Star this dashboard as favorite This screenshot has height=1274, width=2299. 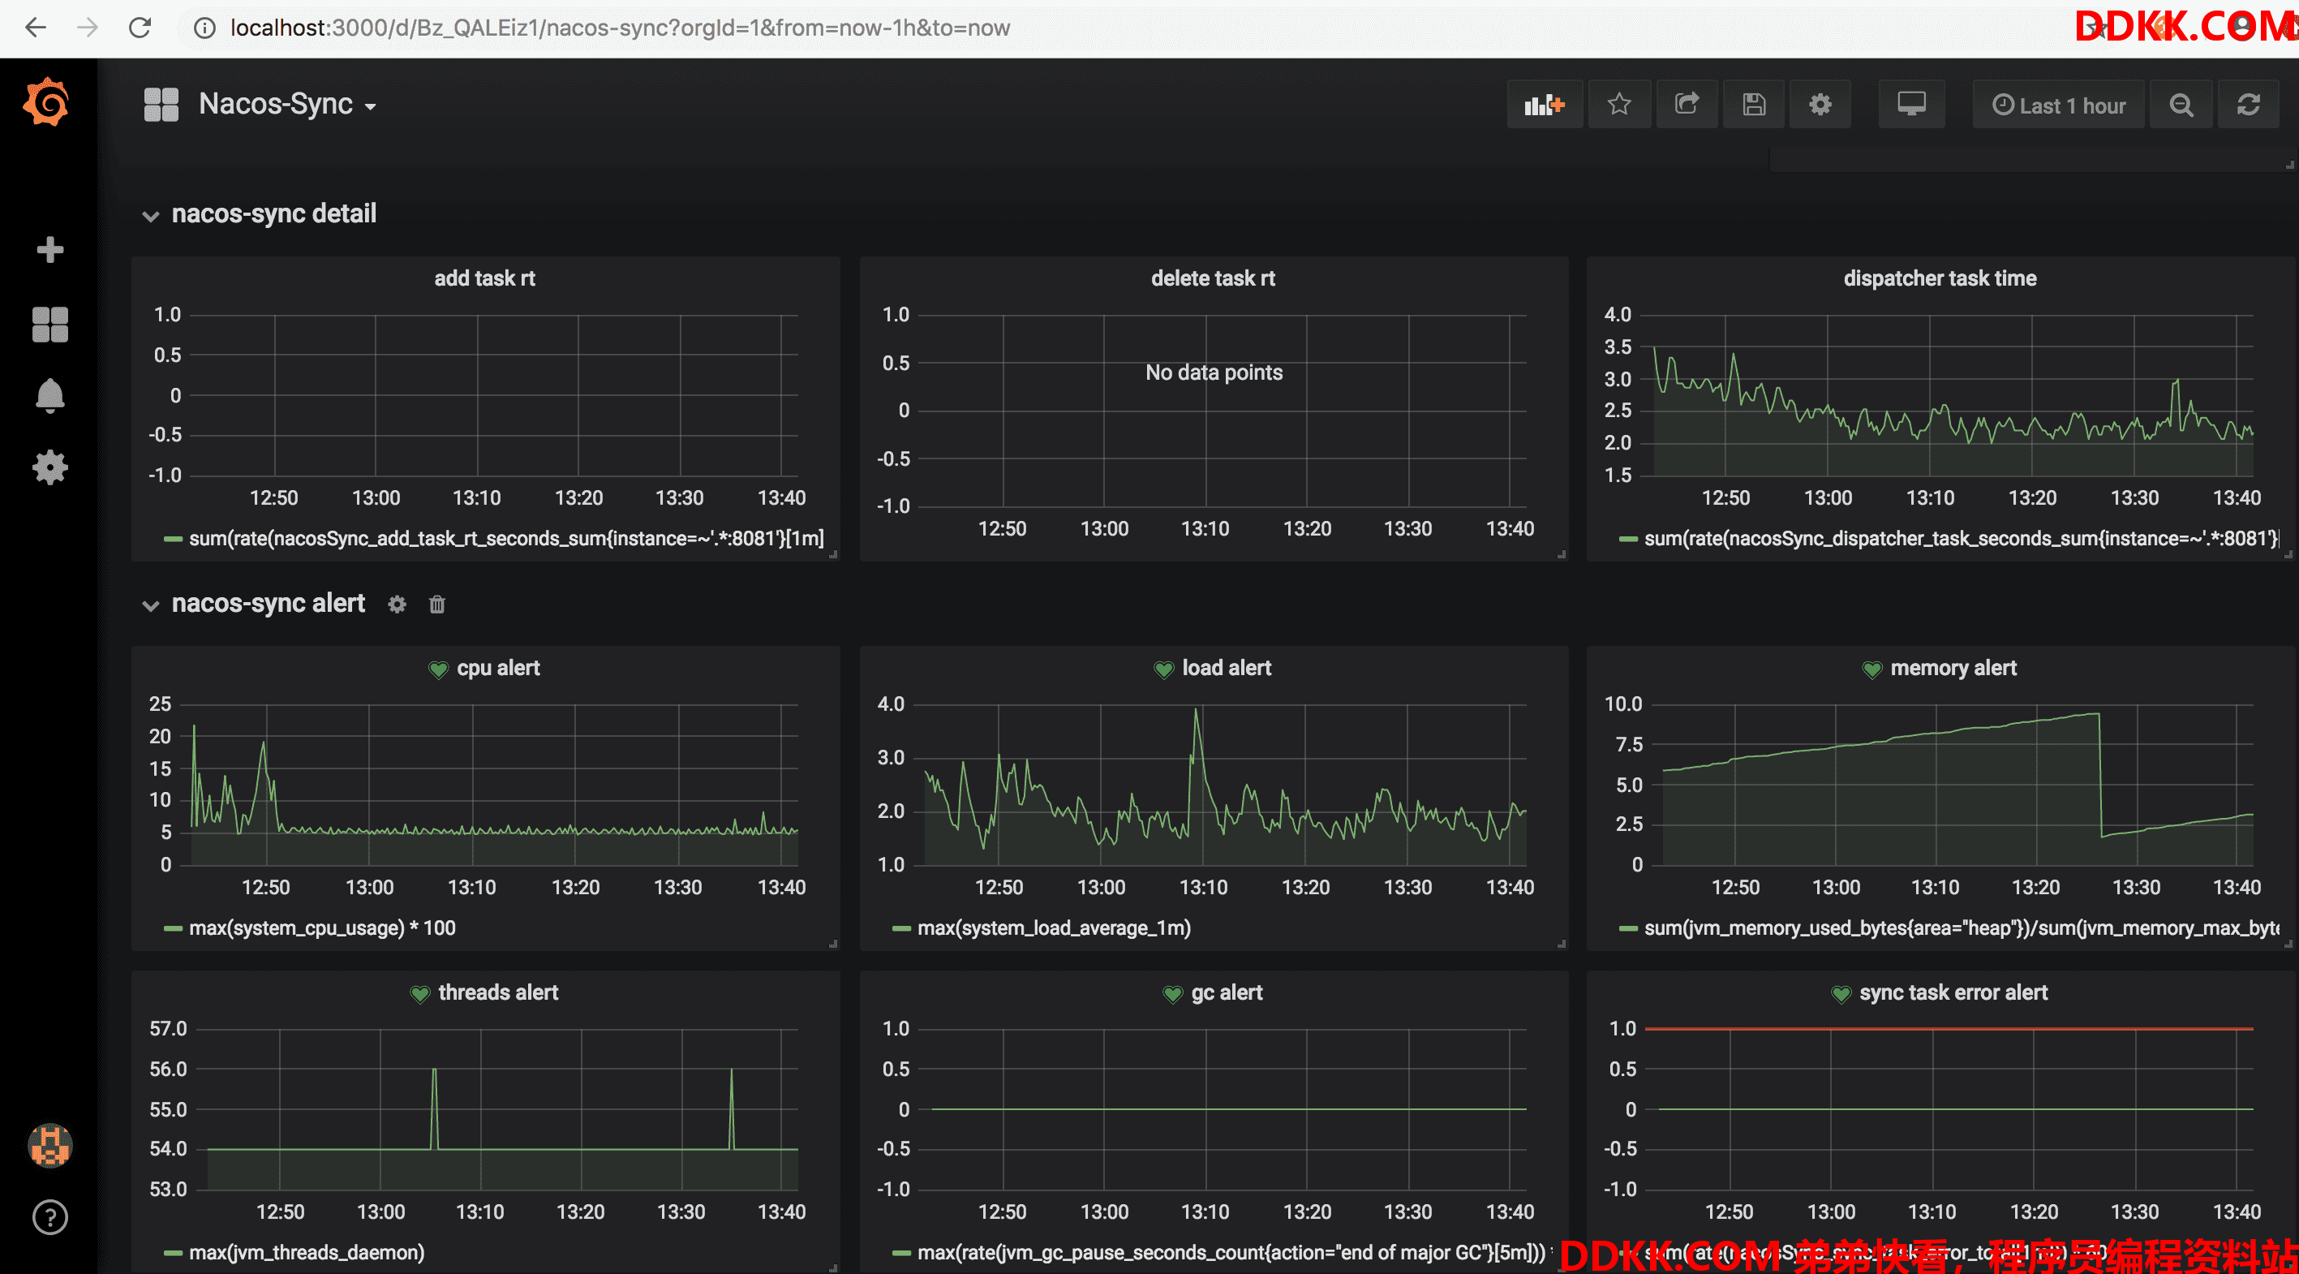tap(1619, 105)
